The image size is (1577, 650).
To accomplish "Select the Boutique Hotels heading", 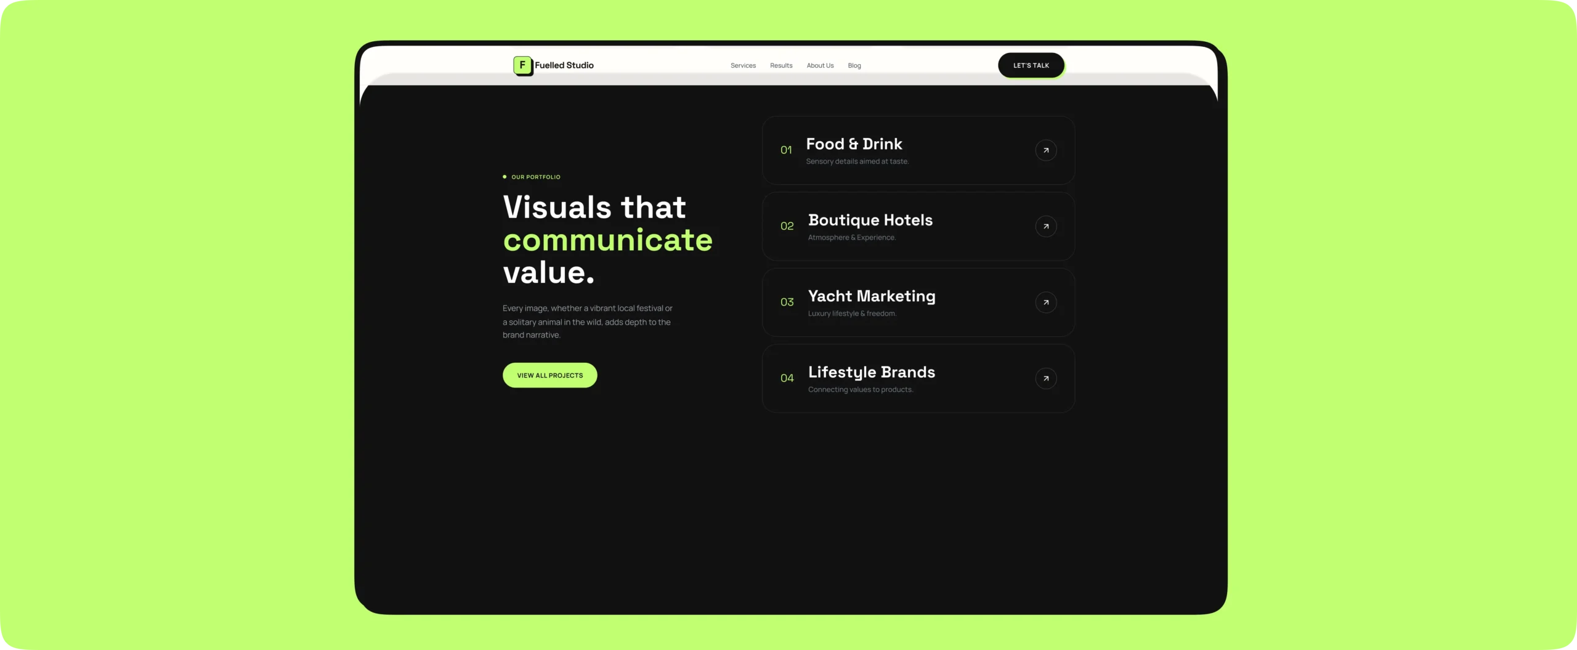I will pyautogui.click(x=870, y=220).
